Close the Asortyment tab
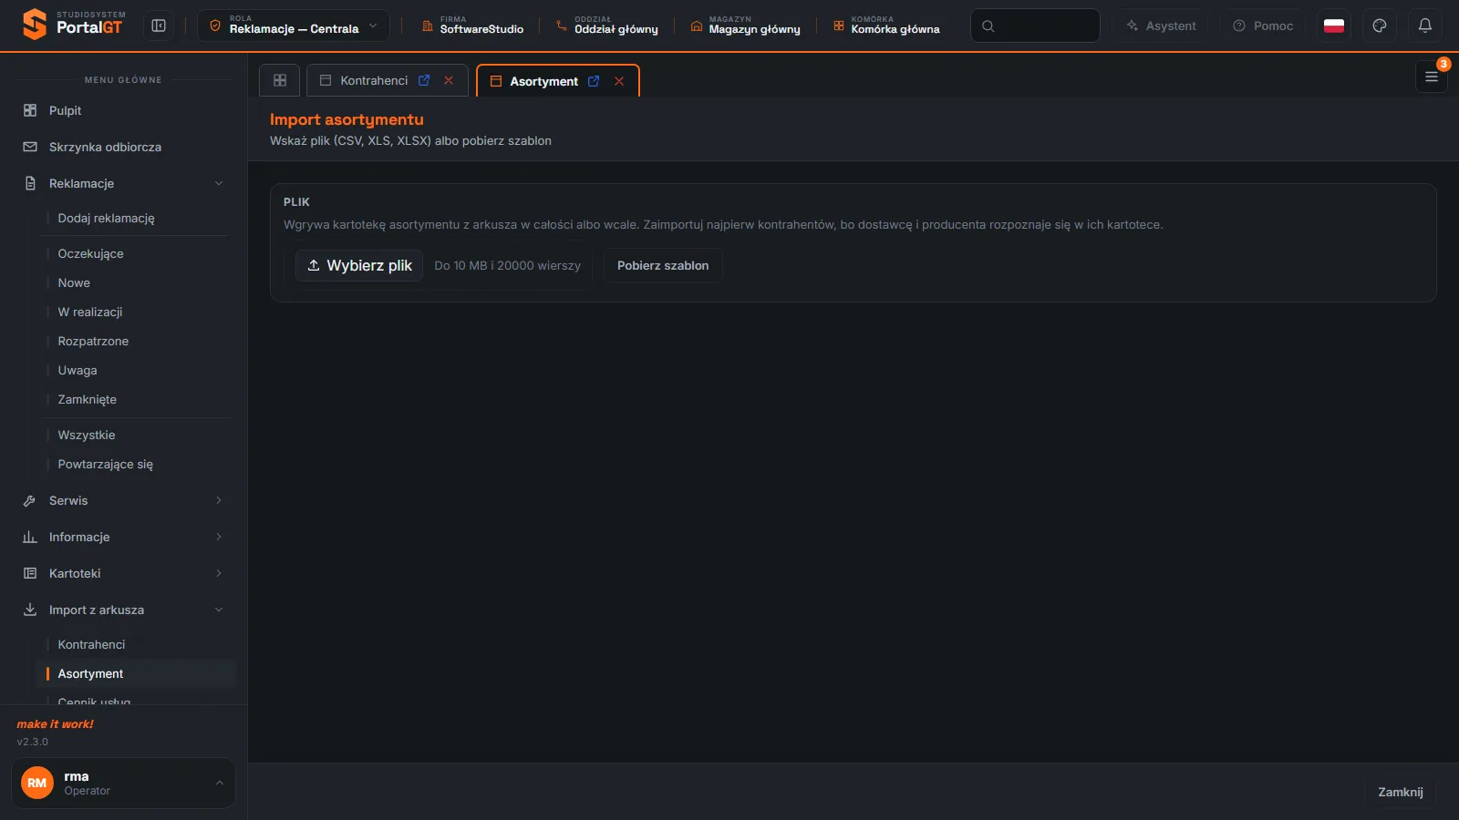The image size is (1459, 820). click(619, 81)
